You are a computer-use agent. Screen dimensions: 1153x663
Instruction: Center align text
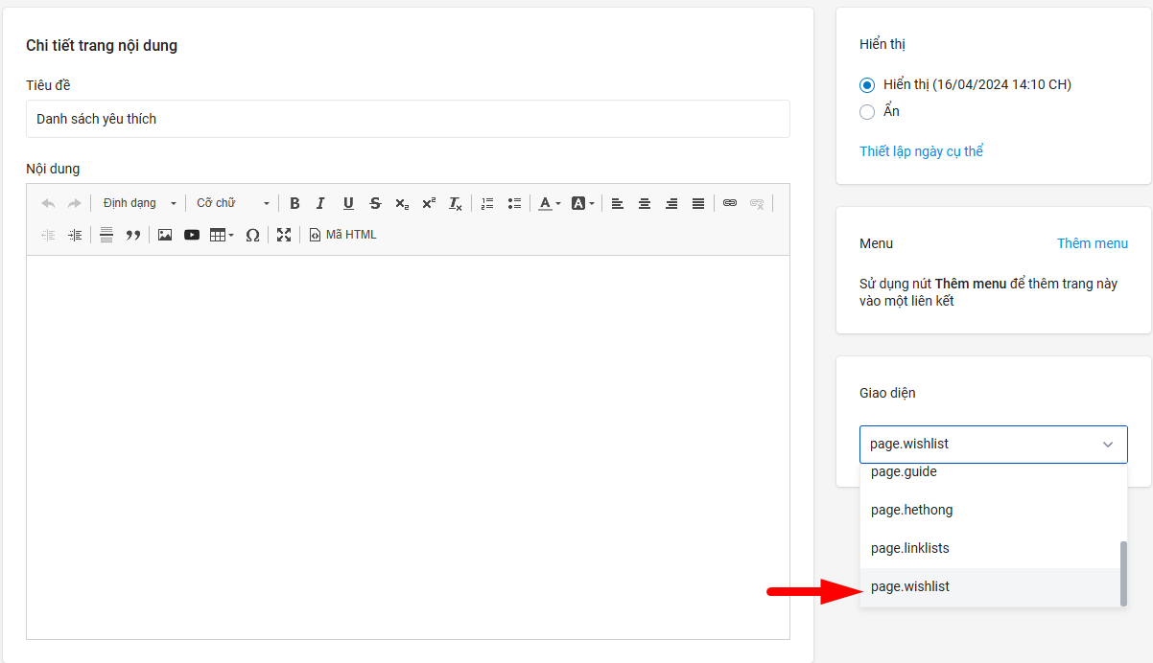[645, 203]
